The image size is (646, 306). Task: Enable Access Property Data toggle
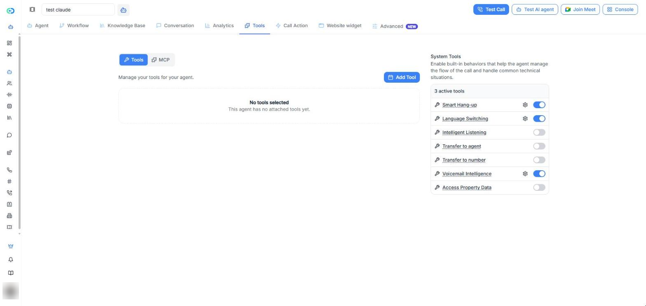coord(539,188)
